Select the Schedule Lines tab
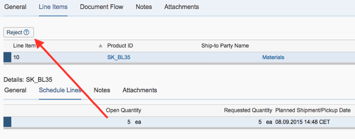The height and width of the screenshot is (139, 355). pyautogui.click(x=60, y=90)
